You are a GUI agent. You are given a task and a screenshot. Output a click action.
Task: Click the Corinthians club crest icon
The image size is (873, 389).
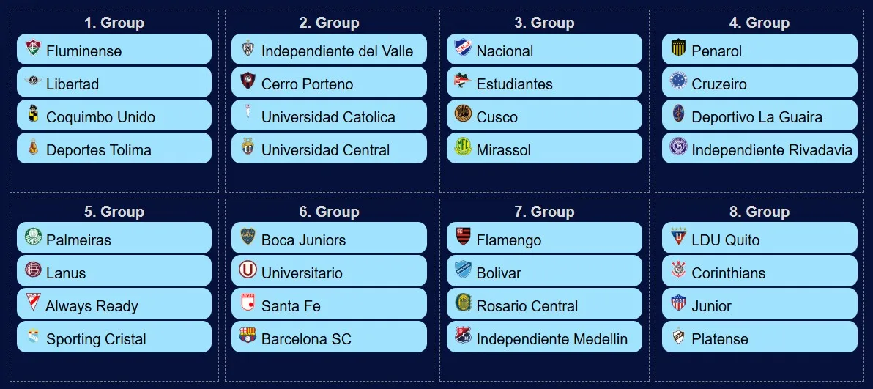click(x=678, y=271)
